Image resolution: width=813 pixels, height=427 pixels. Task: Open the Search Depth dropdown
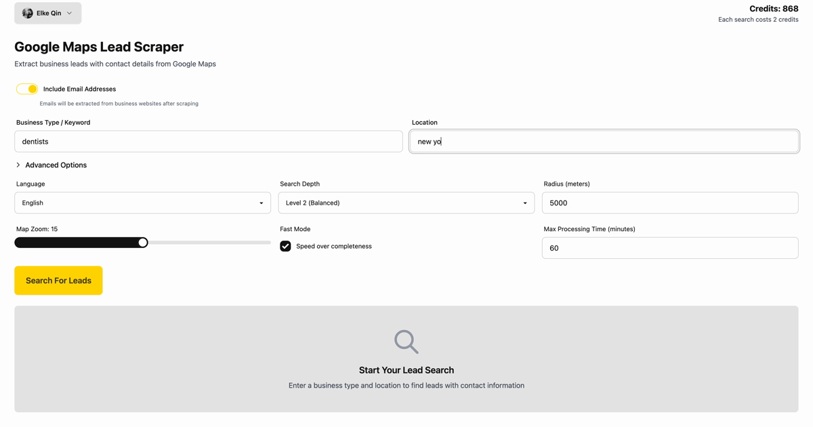(406, 203)
